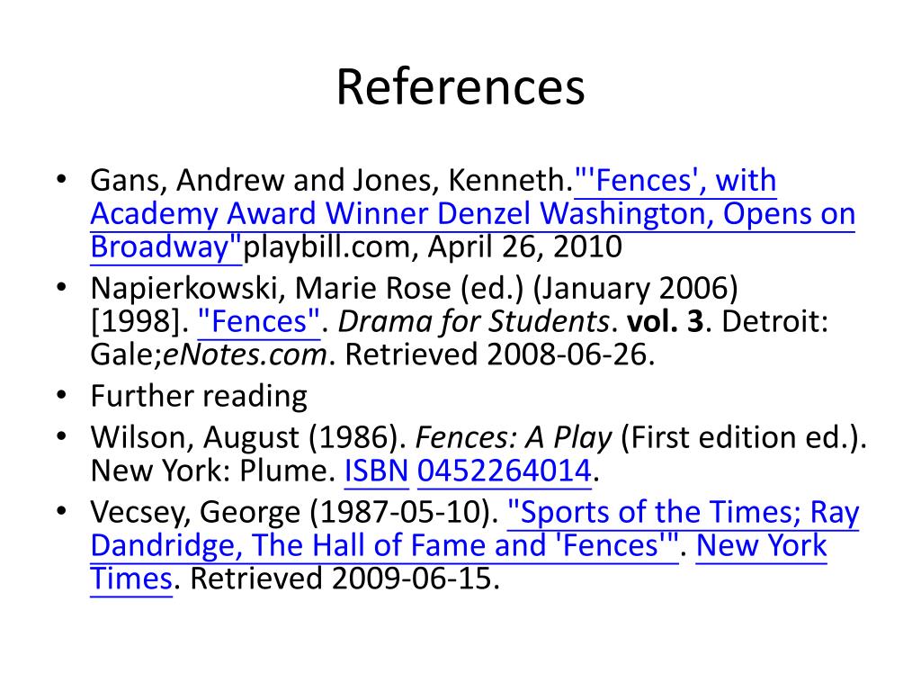Click "Gans, Andrew and Jones, Kenneth." text
Screen dimensions: 921x691
point(332,180)
